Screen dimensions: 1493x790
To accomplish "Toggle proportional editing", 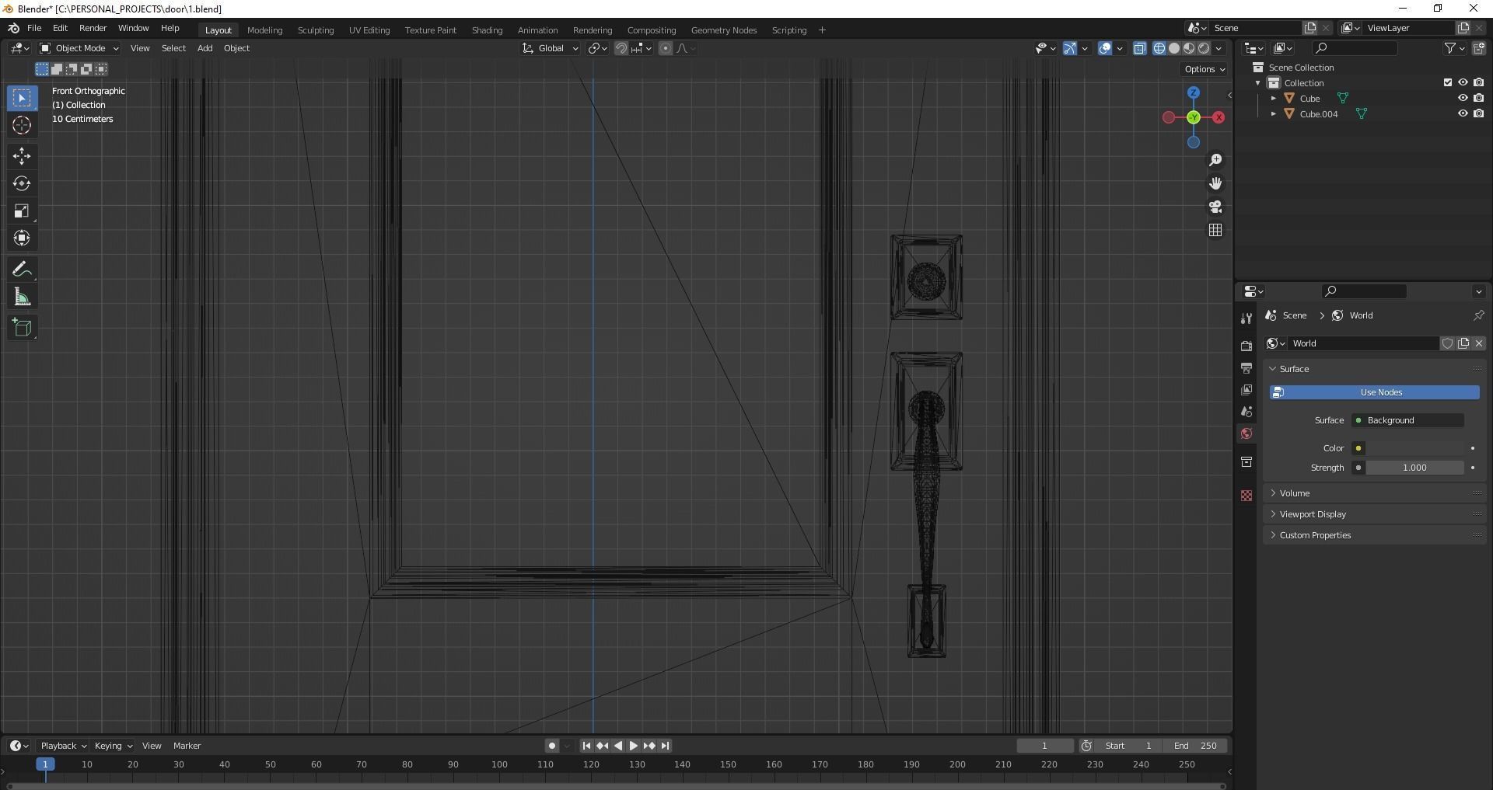I will point(666,48).
